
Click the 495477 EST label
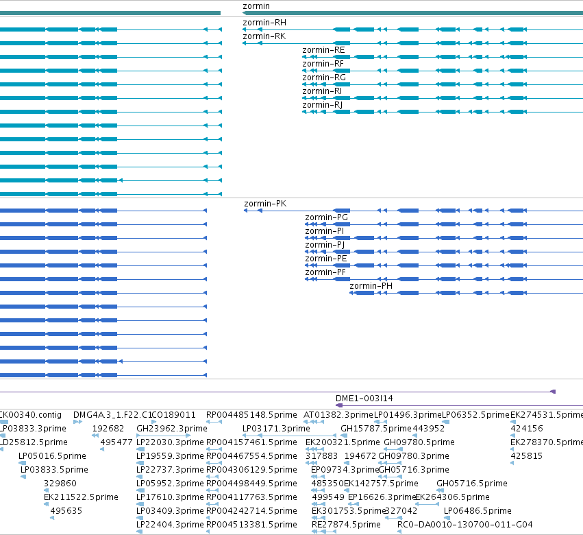[x=116, y=442]
